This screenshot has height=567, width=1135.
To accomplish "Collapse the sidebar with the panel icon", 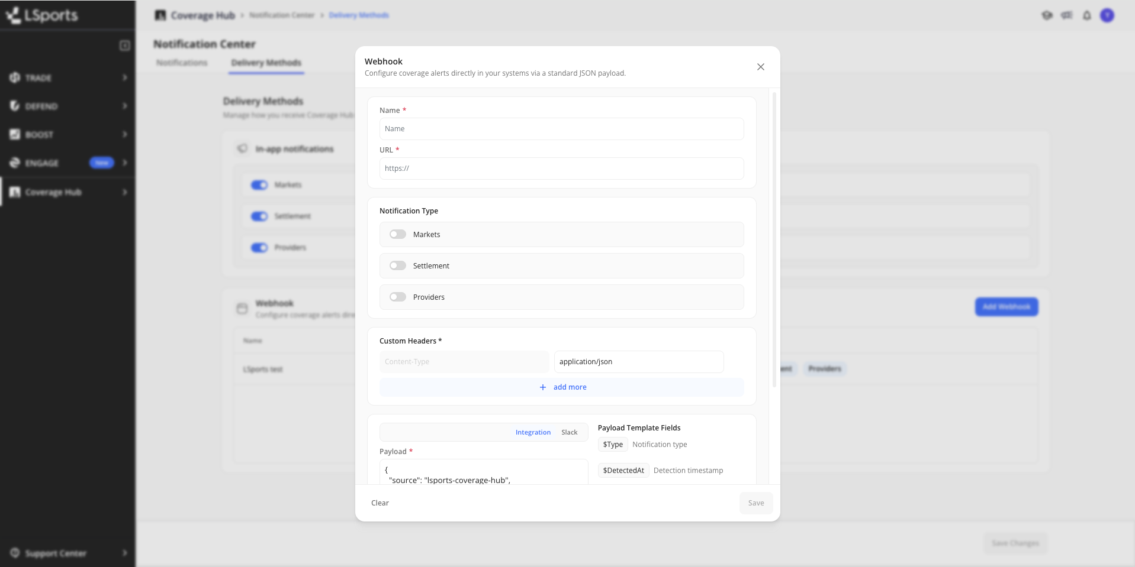I will pyautogui.click(x=125, y=46).
